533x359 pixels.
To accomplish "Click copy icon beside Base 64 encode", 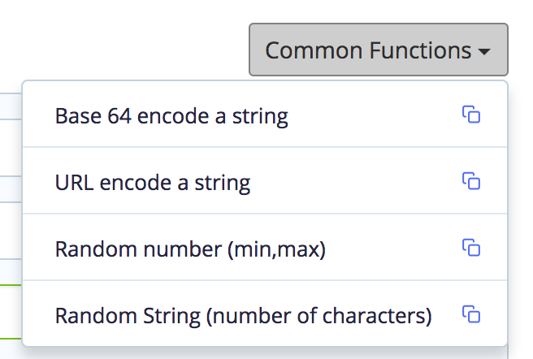I will 471,115.
